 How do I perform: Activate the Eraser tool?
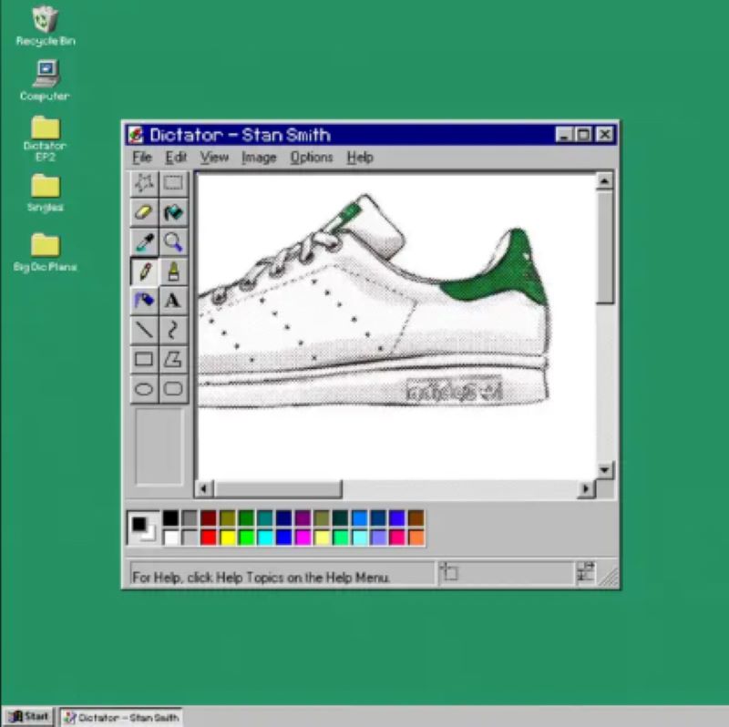(144, 212)
